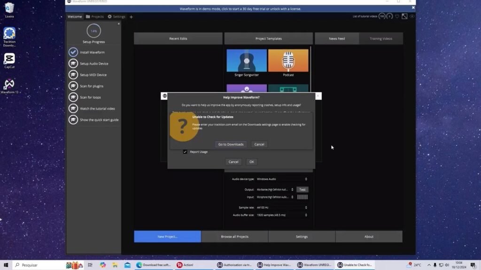The height and width of the screenshot is (270, 481).
Task: Click the About button
Action: pos(369,237)
